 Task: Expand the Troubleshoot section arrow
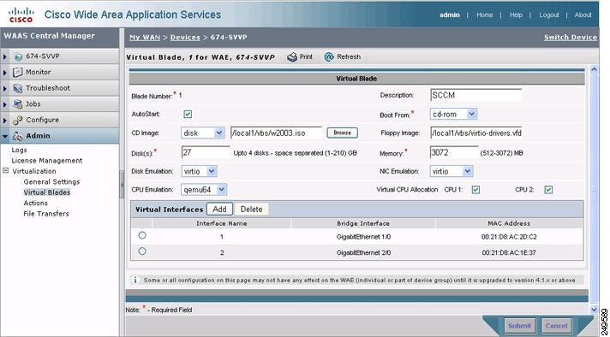(5, 88)
